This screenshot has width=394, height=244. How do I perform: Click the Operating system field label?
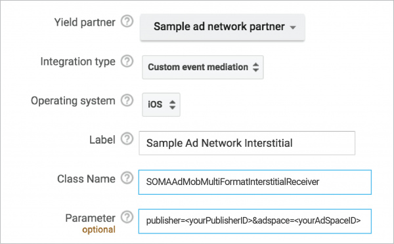coord(73,101)
